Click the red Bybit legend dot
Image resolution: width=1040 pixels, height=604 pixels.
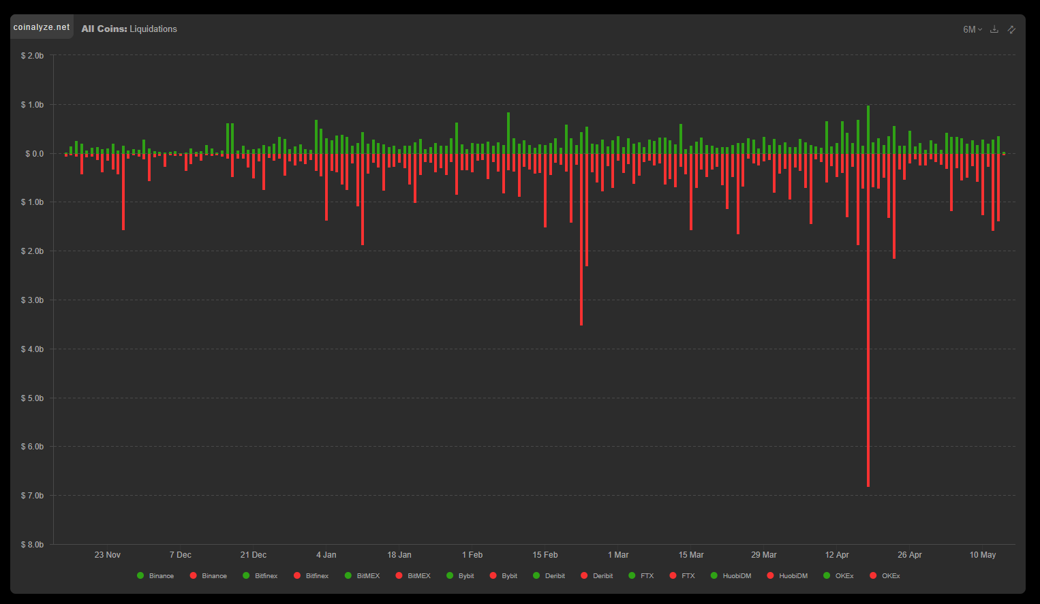tap(493, 576)
